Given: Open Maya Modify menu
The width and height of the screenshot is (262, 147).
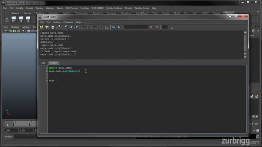Looking at the screenshot, I should (20, 8).
